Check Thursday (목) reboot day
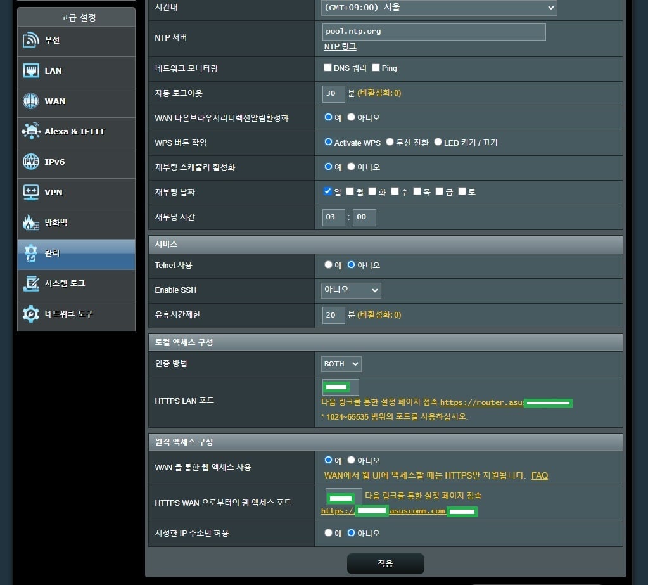Image resolution: width=648 pixels, height=585 pixels. coord(417,191)
